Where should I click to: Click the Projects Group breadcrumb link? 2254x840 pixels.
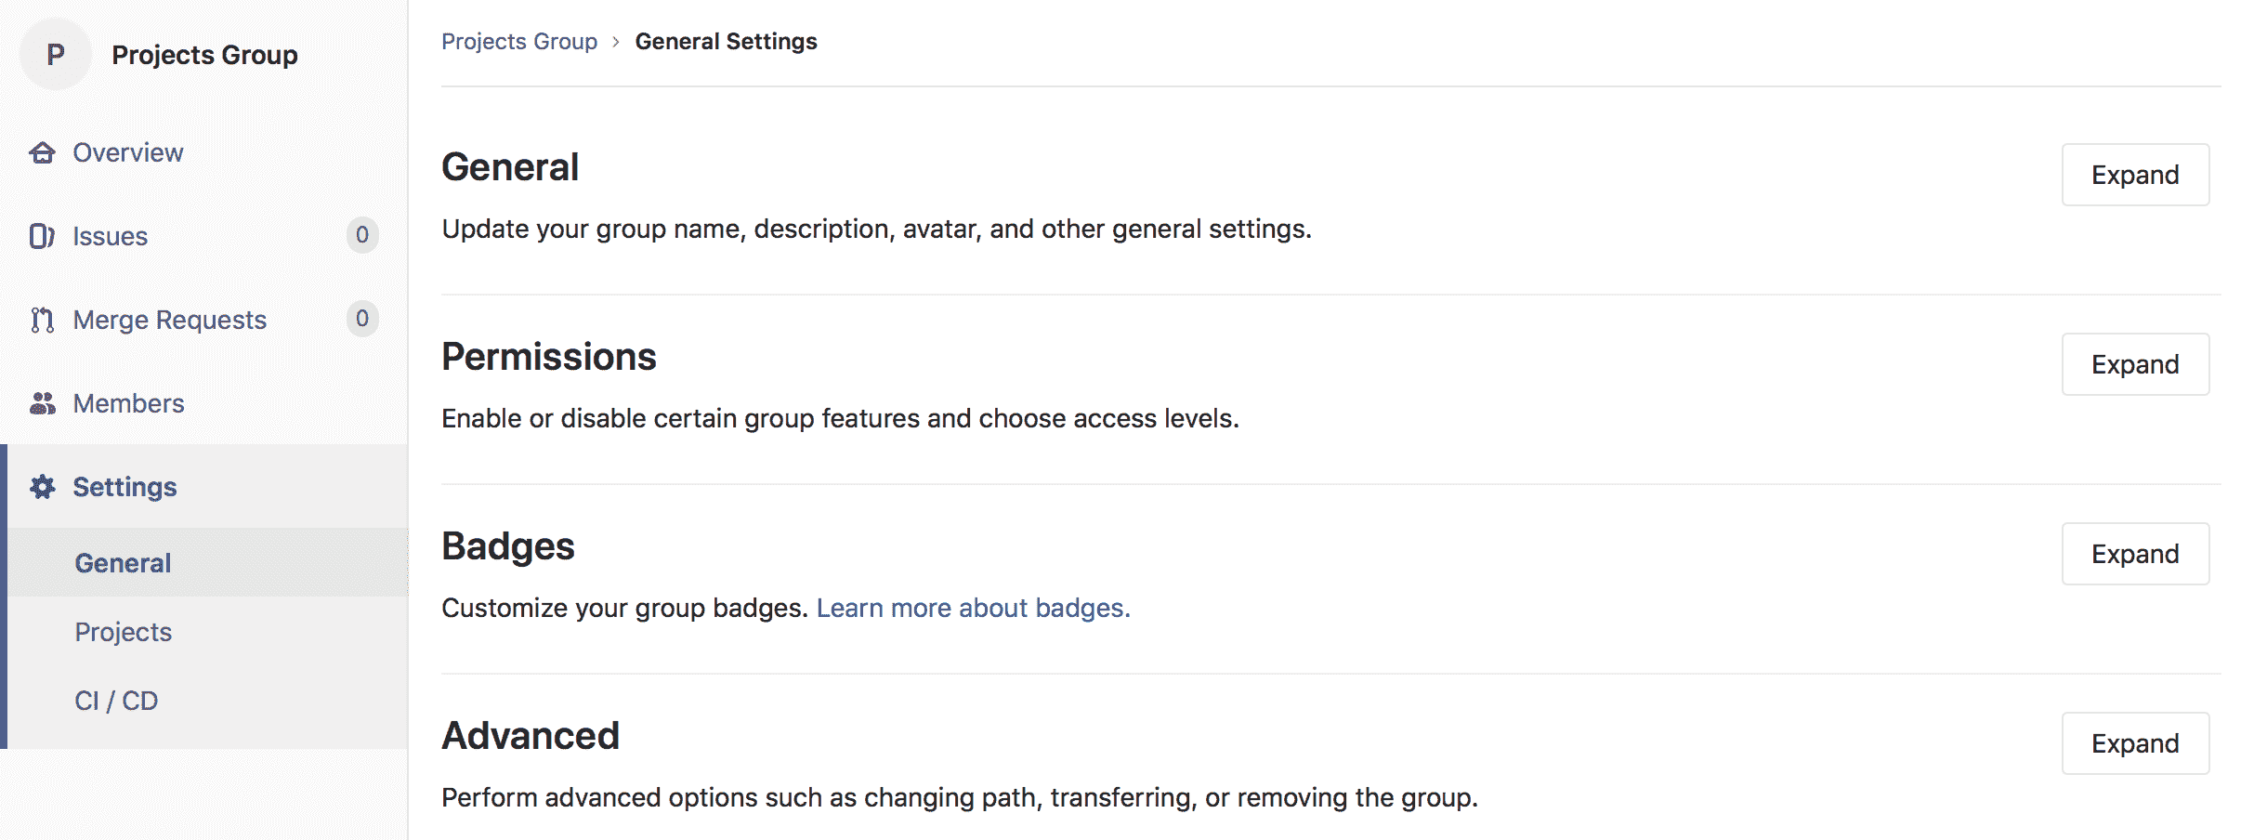(519, 41)
